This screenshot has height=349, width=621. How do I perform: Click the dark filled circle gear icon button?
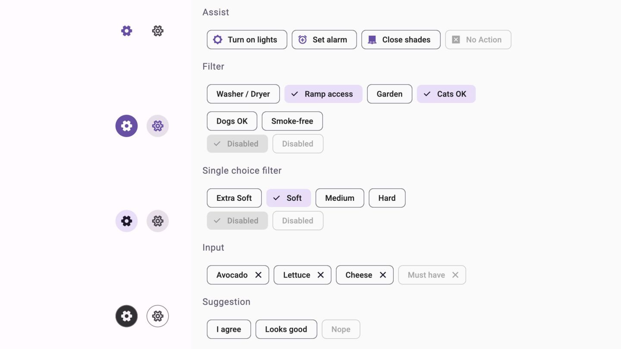tap(126, 316)
